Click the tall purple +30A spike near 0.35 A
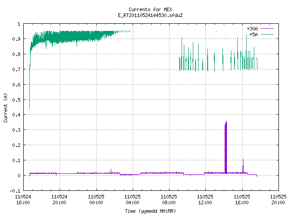This screenshot has height=215, width=287. (x=226, y=147)
